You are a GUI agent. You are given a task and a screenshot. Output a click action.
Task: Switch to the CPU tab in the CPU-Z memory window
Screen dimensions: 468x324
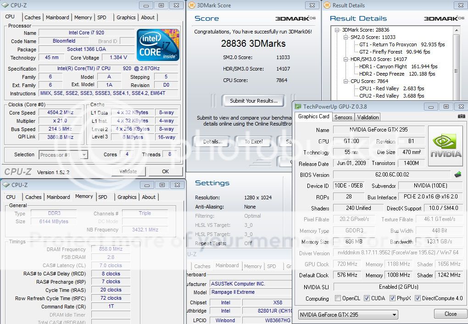point(11,197)
